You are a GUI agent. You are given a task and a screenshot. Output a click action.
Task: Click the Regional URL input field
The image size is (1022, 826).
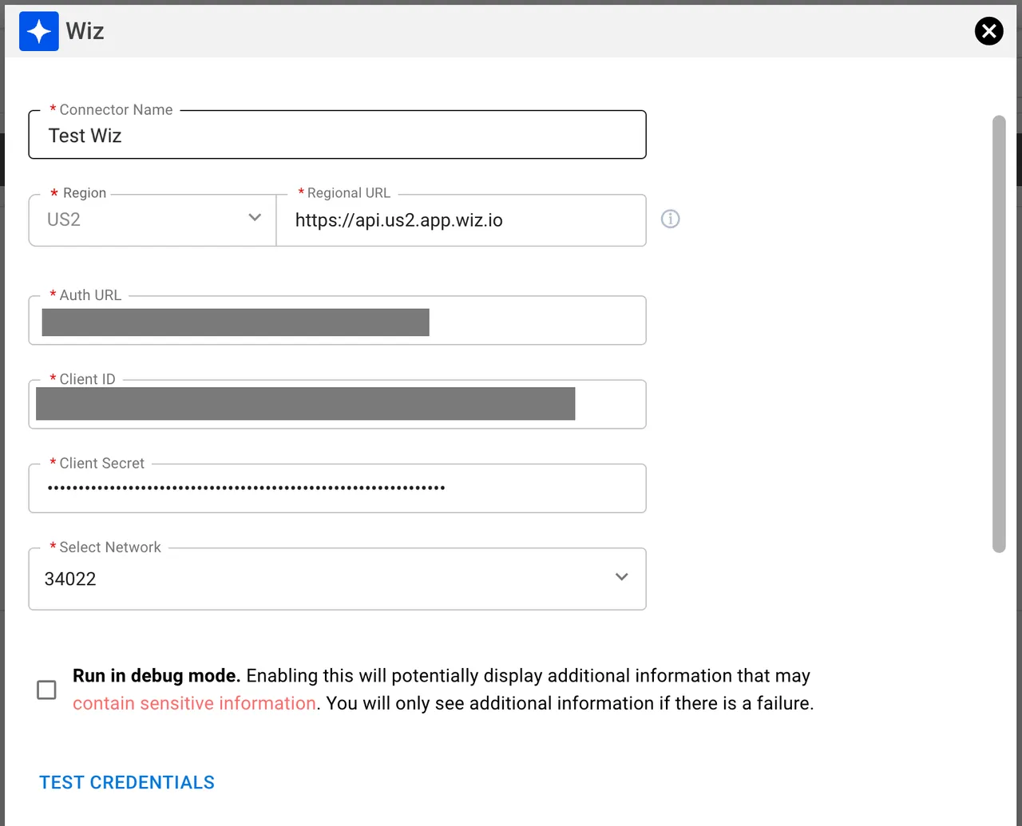click(x=461, y=220)
